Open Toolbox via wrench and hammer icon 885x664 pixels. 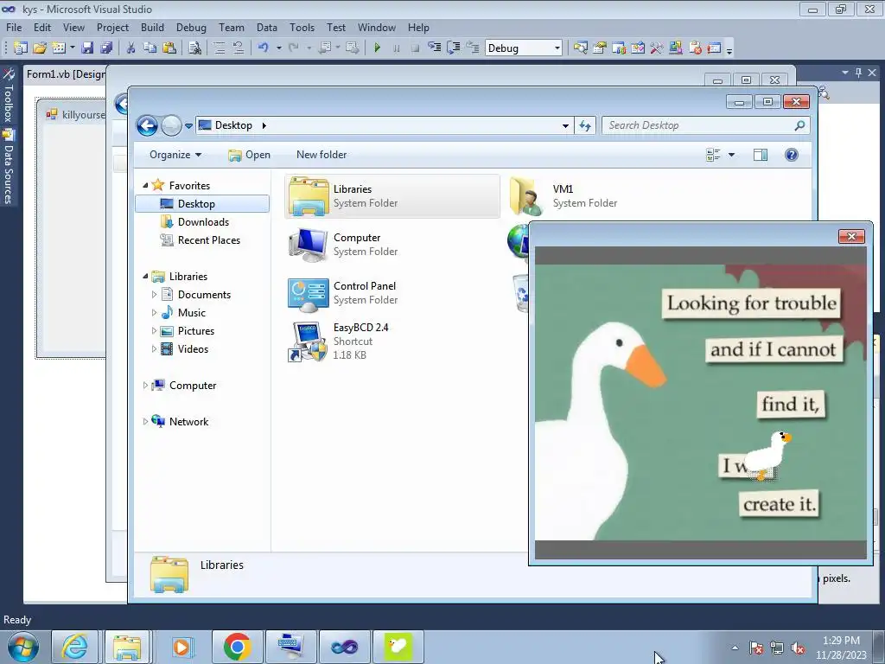point(657,48)
